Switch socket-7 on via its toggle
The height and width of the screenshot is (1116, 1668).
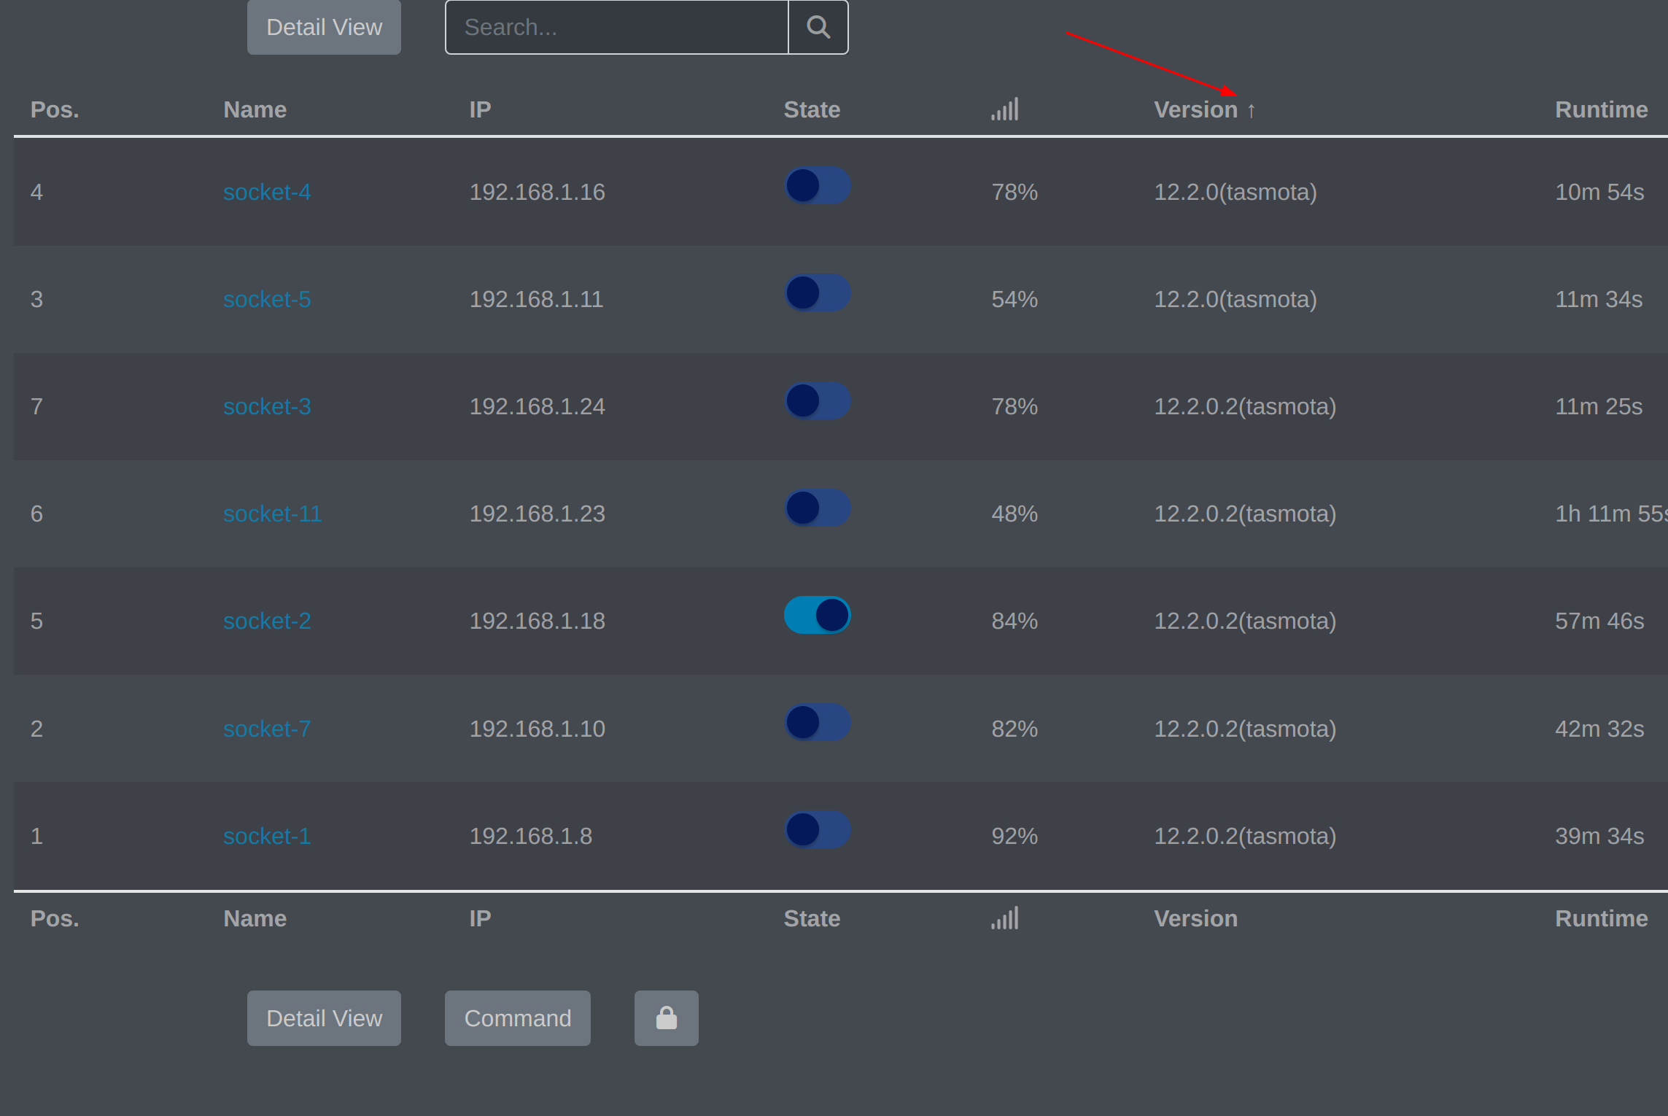[817, 722]
